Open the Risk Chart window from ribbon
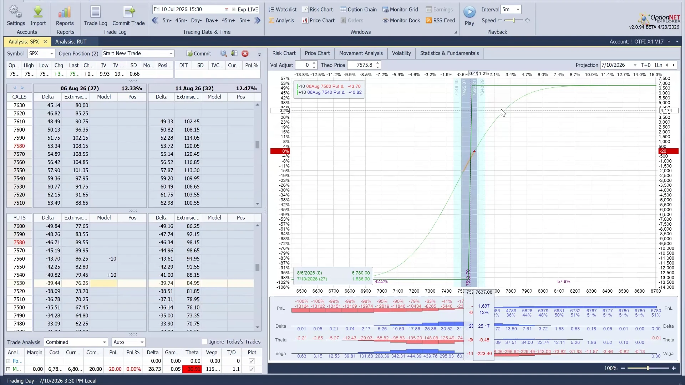Viewport: 685px width, 385px height. [317, 10]
